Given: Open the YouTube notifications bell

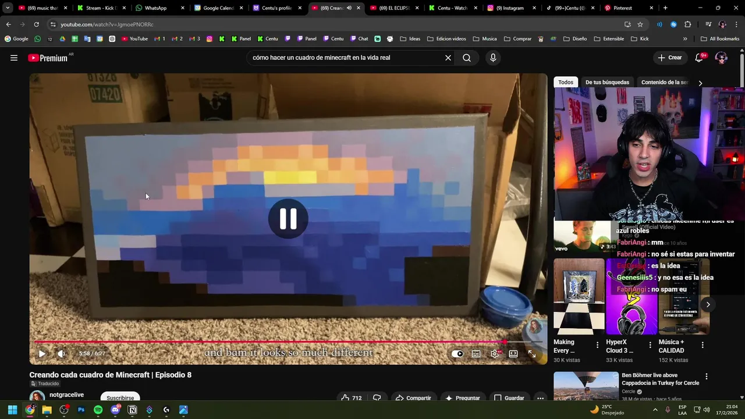Looking at the screenshot, I should click(x=700, y=58).
